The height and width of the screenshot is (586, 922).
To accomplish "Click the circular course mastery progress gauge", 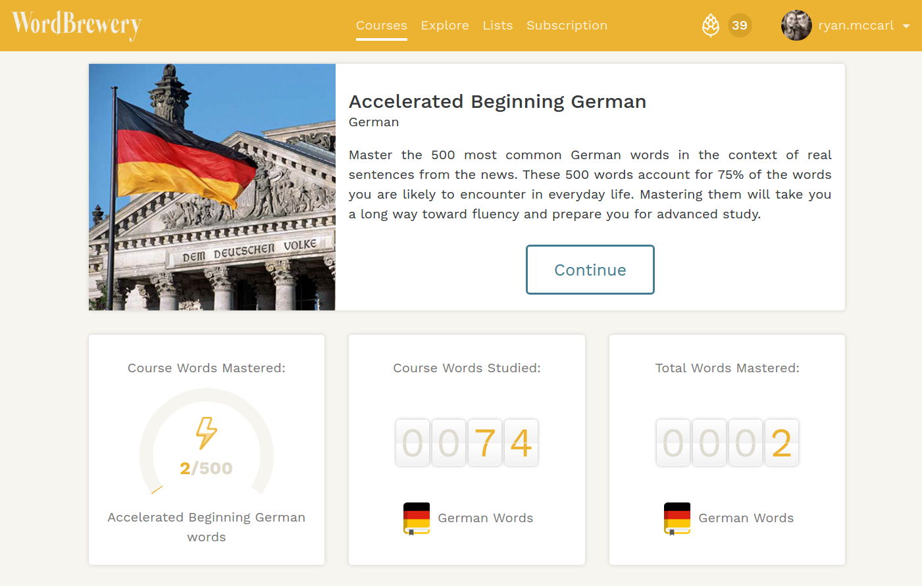I will coord(207,442).
